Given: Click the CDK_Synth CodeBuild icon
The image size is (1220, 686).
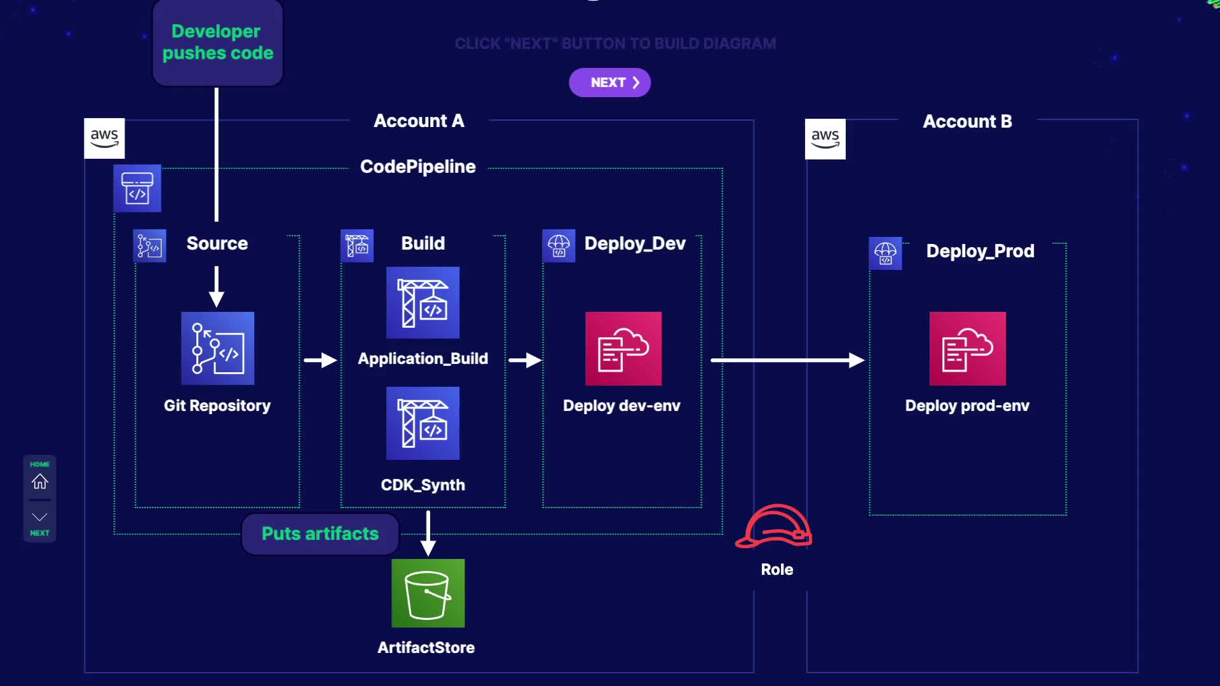Looking at the screenshot, I should (x=423, y=423).
